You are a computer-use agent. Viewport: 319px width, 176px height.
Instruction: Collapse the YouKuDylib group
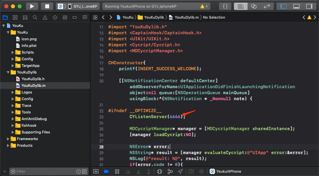[x=8, y=72]
